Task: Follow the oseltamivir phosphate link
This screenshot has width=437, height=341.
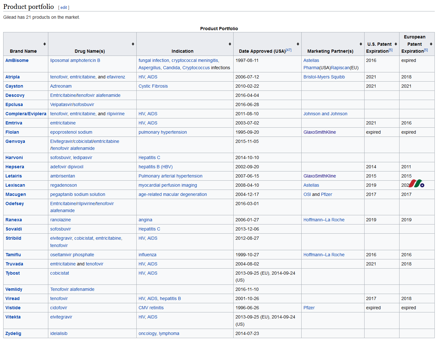Action: coord(72,255)
